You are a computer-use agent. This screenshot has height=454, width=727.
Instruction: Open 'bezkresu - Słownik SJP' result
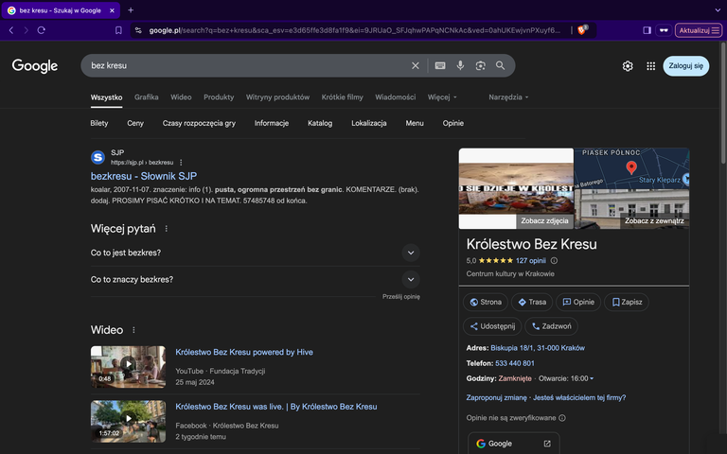144,176
